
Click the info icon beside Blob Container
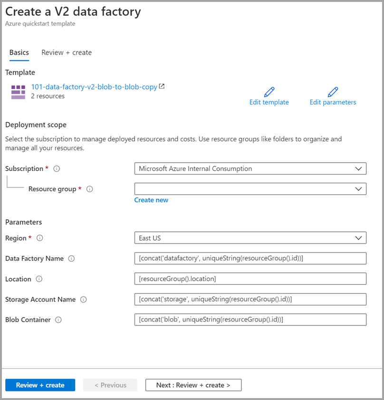tap(58, 320)
